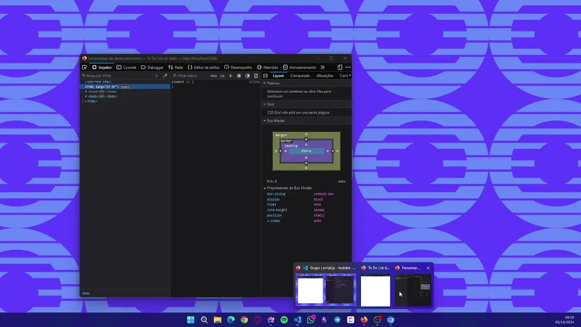The width and height of the screenshot is (581, 327).
Task: Open Opera browser from taskbar
Action: click(258, 320)
